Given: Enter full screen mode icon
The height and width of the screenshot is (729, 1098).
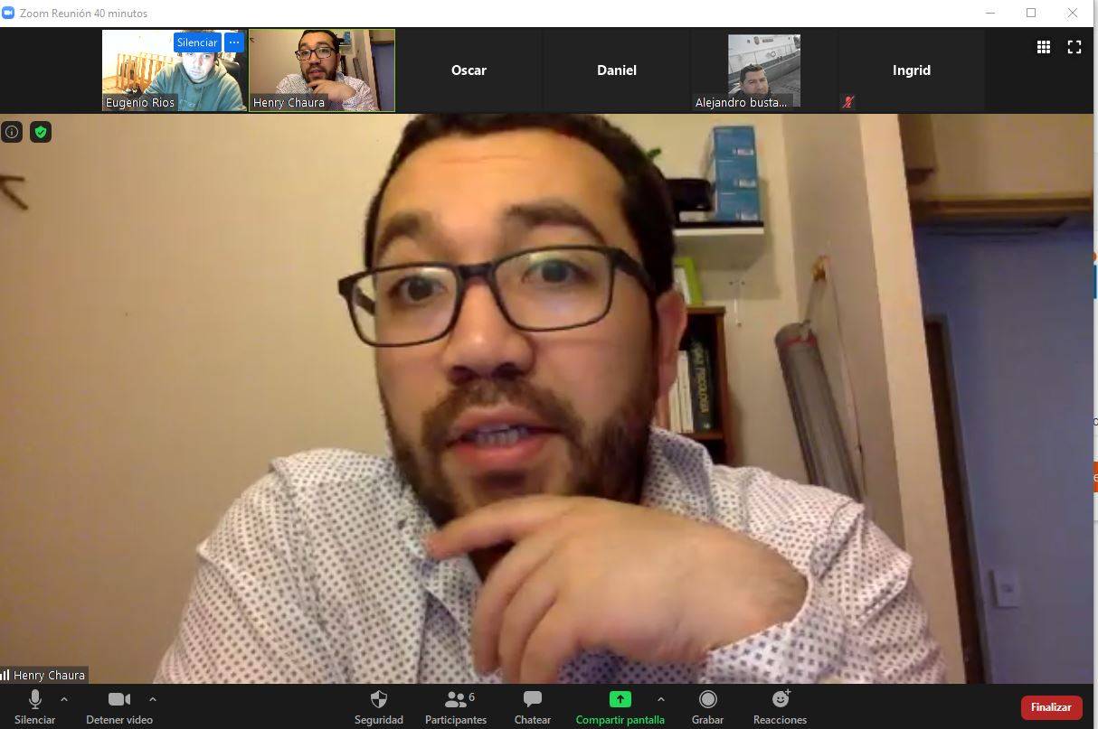Looking at the screenshot, I should [x=1074, y=47].
